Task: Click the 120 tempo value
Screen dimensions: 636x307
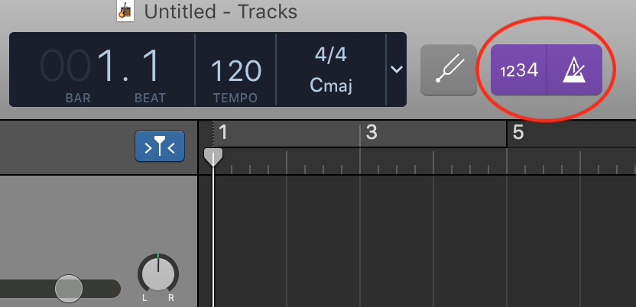Action: pos(235,71)
